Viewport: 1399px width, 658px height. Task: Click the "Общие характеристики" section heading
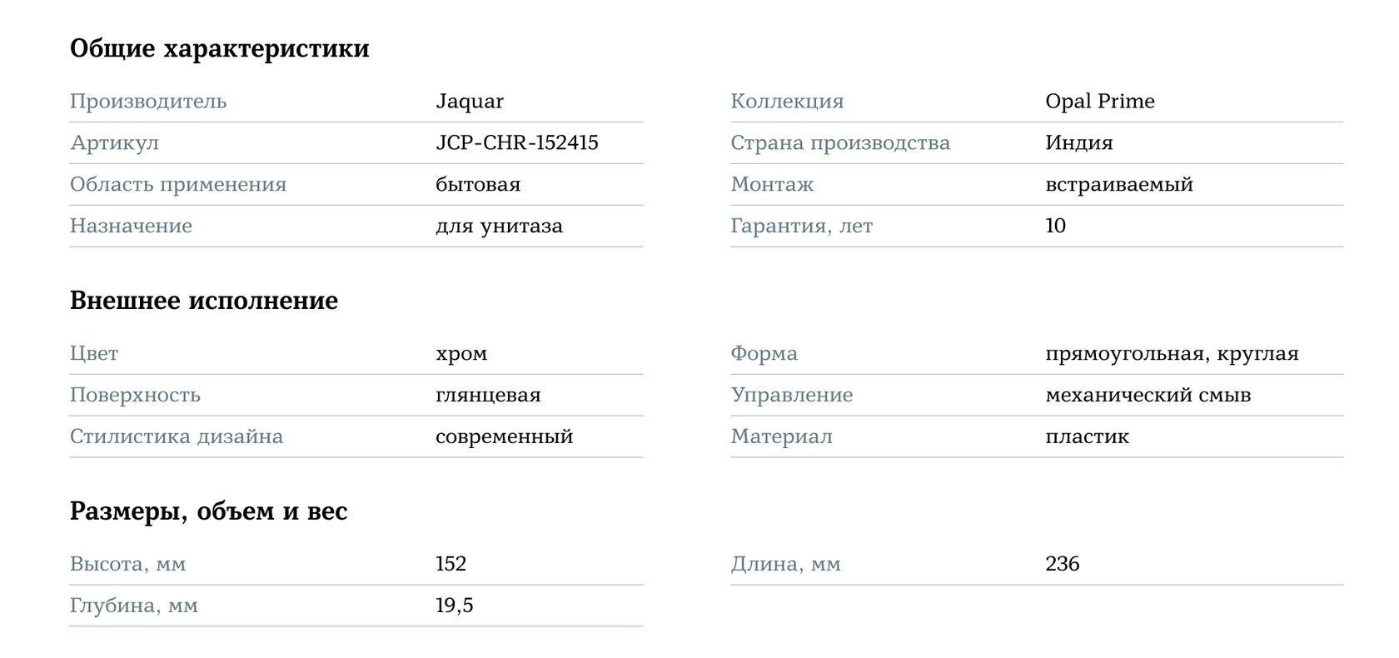(x=219, y=48)
